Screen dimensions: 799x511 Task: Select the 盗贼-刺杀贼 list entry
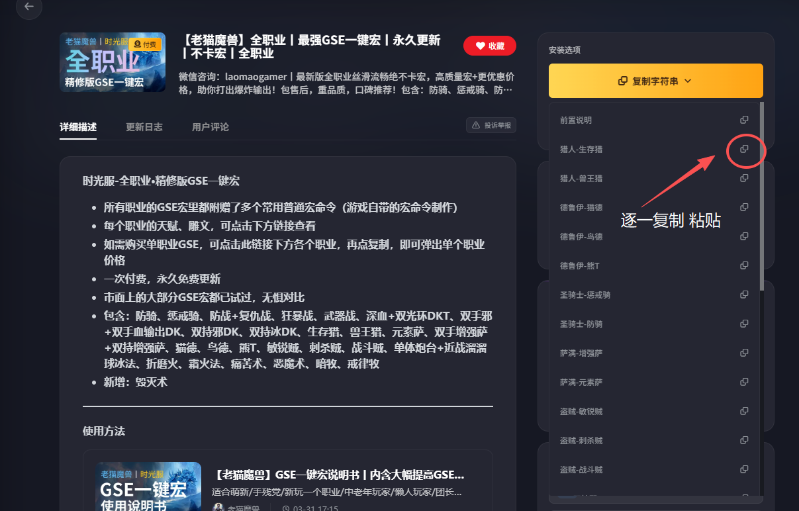click(x=654, y=440)
